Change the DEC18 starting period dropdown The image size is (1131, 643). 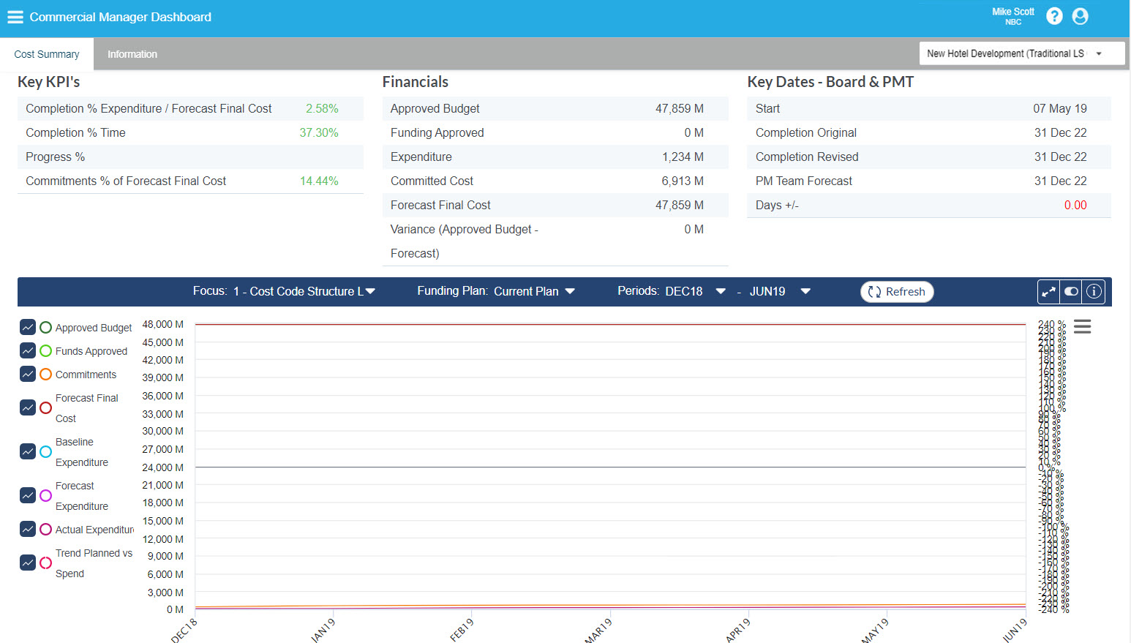(721, 290)
